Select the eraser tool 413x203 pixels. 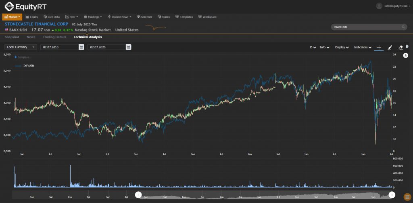400,48
